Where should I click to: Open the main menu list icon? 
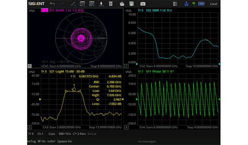pyautogui.click(x=175, y=4)
